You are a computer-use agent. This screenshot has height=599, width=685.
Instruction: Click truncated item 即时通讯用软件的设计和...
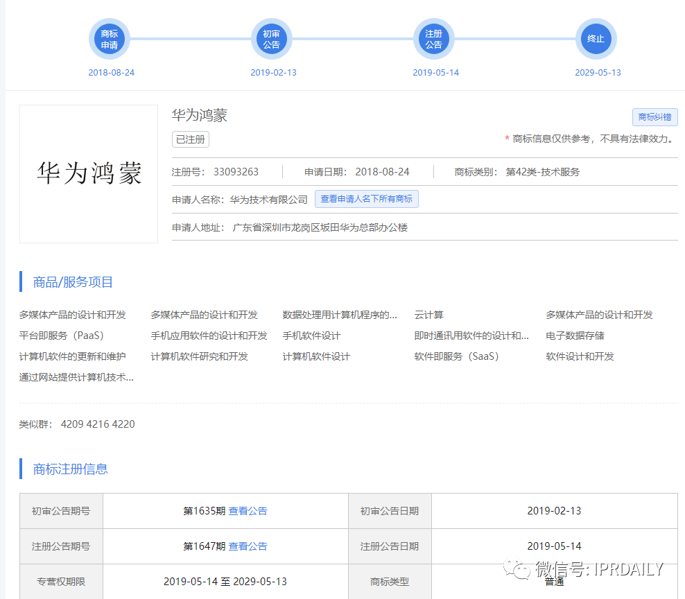pos(471,336)
